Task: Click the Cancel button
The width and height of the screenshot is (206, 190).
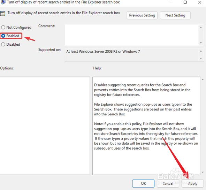Action: click(168, 183)
